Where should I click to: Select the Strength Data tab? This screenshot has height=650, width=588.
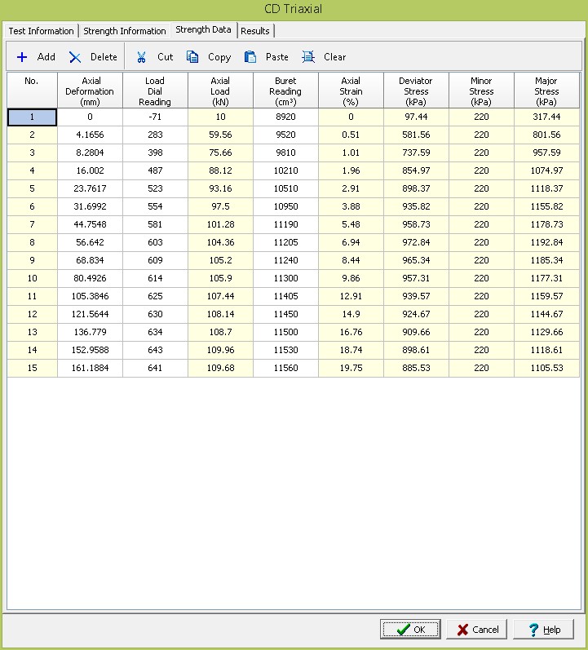pyautogui.click(x=203, y=30)
